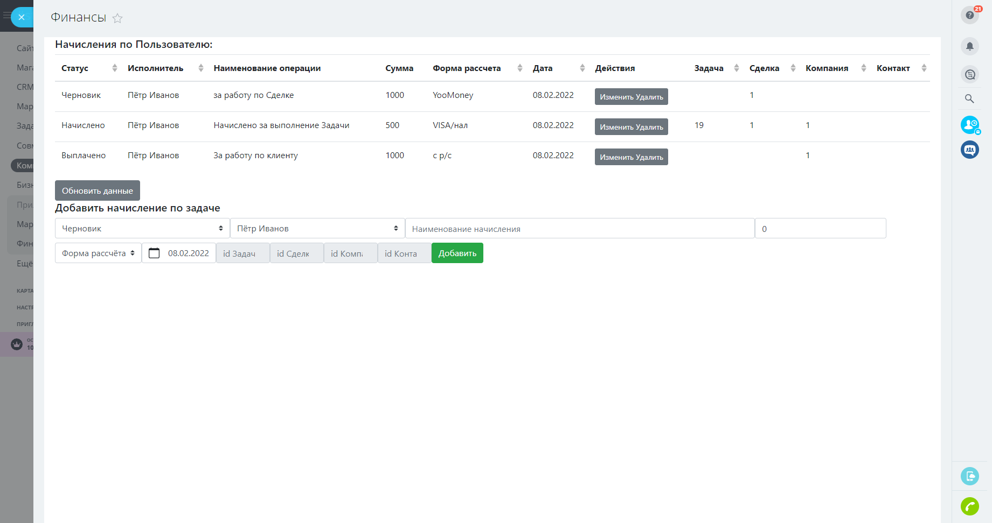Open the group chat icon in sidebar
The image size is (992, 523).
pos(969,150)
